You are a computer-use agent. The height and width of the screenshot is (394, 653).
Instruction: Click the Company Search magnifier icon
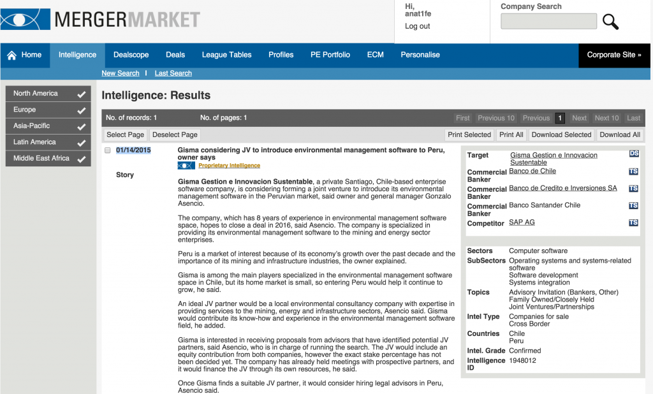point(610,22)
